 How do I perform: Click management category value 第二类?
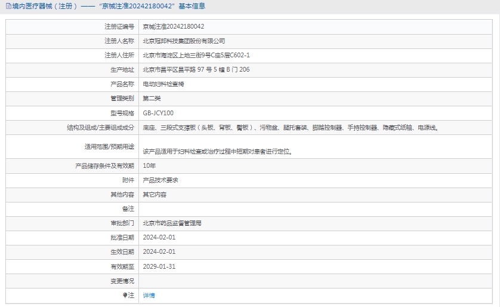(152, 99)
